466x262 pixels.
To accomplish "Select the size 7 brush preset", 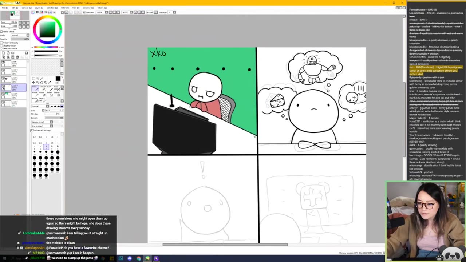I will tap(46, 147).
